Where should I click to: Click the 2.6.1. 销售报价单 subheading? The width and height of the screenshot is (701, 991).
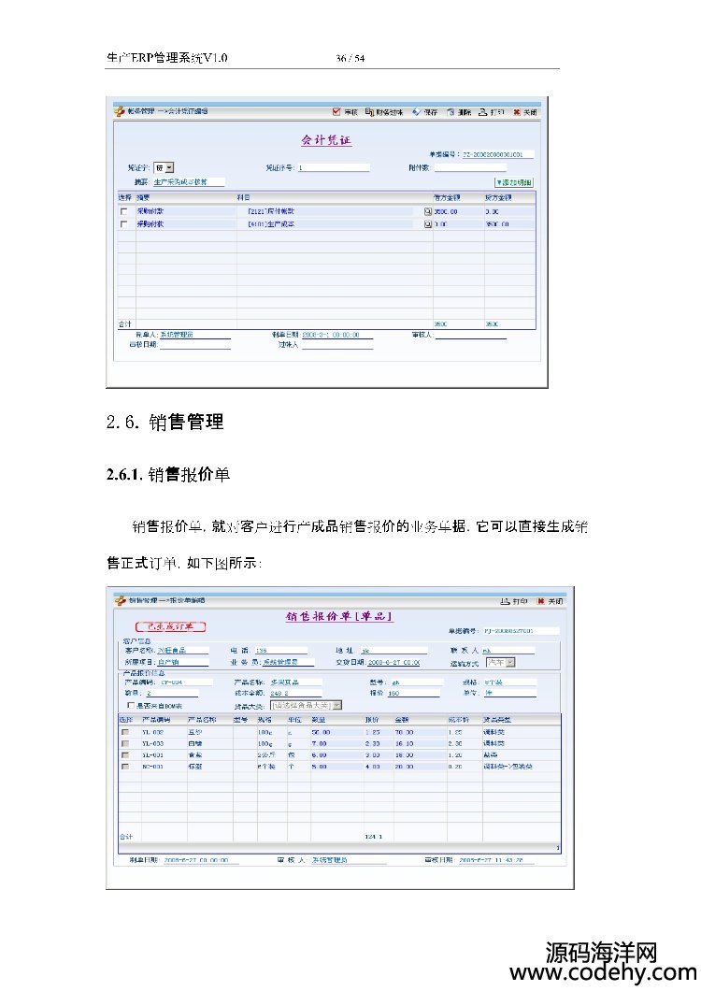coord(168,474)
